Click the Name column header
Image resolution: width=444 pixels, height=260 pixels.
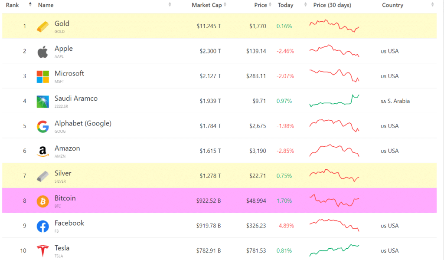coord(46,5)
